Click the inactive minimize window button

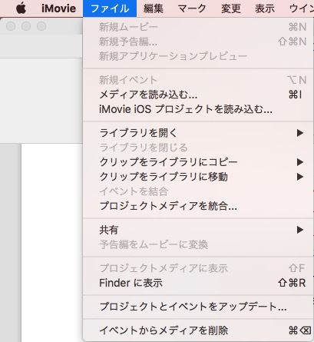click(x=26, y=26)
